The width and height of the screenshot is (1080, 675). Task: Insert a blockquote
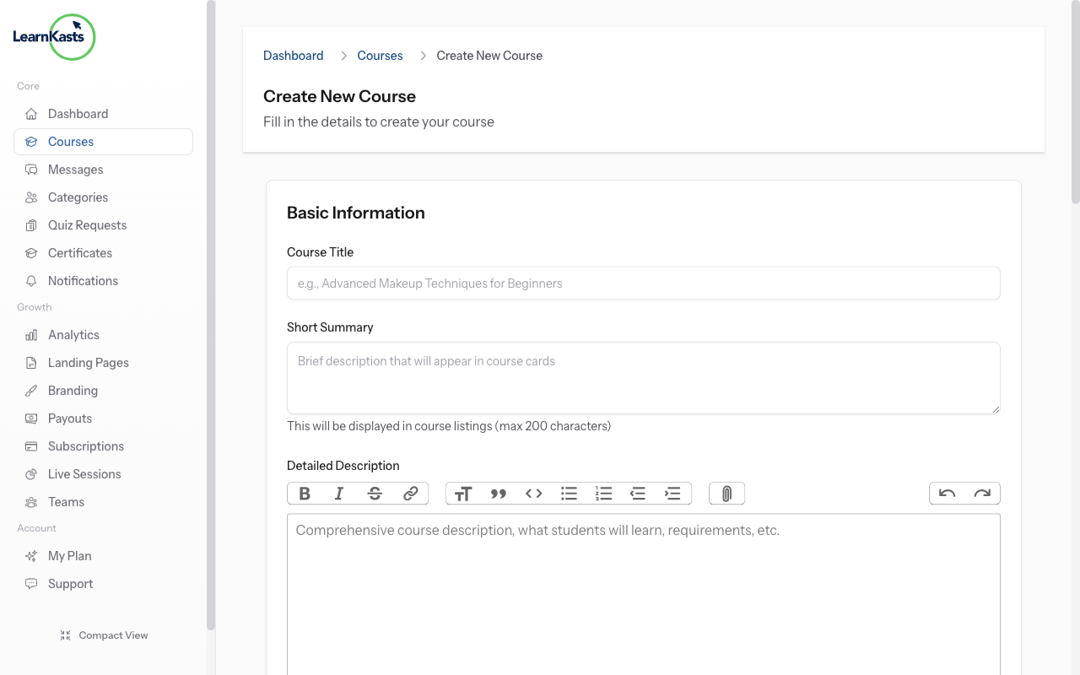click(x=499, y=493)
